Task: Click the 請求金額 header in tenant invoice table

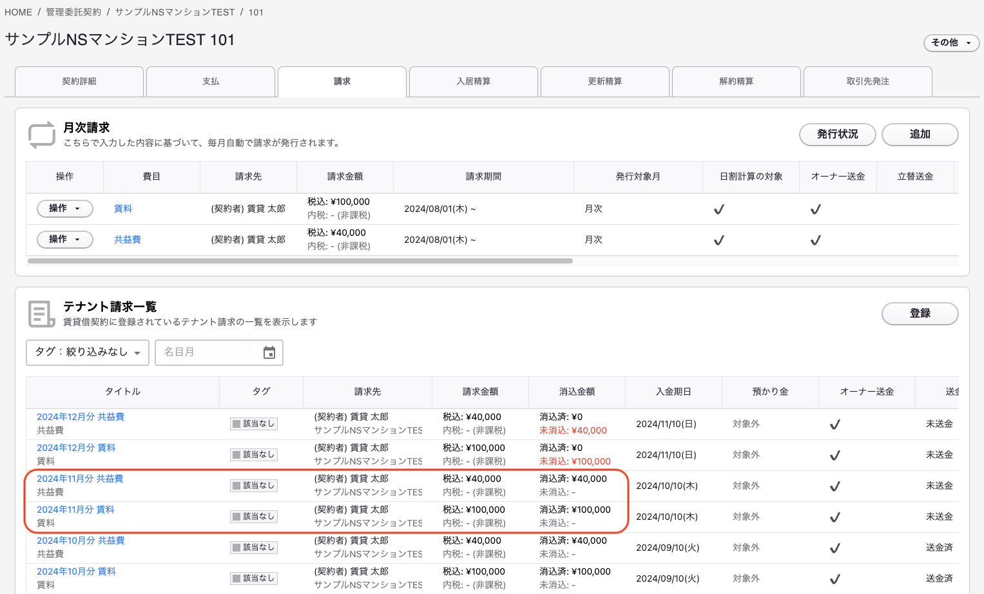Action: click(x=480, y=392)
